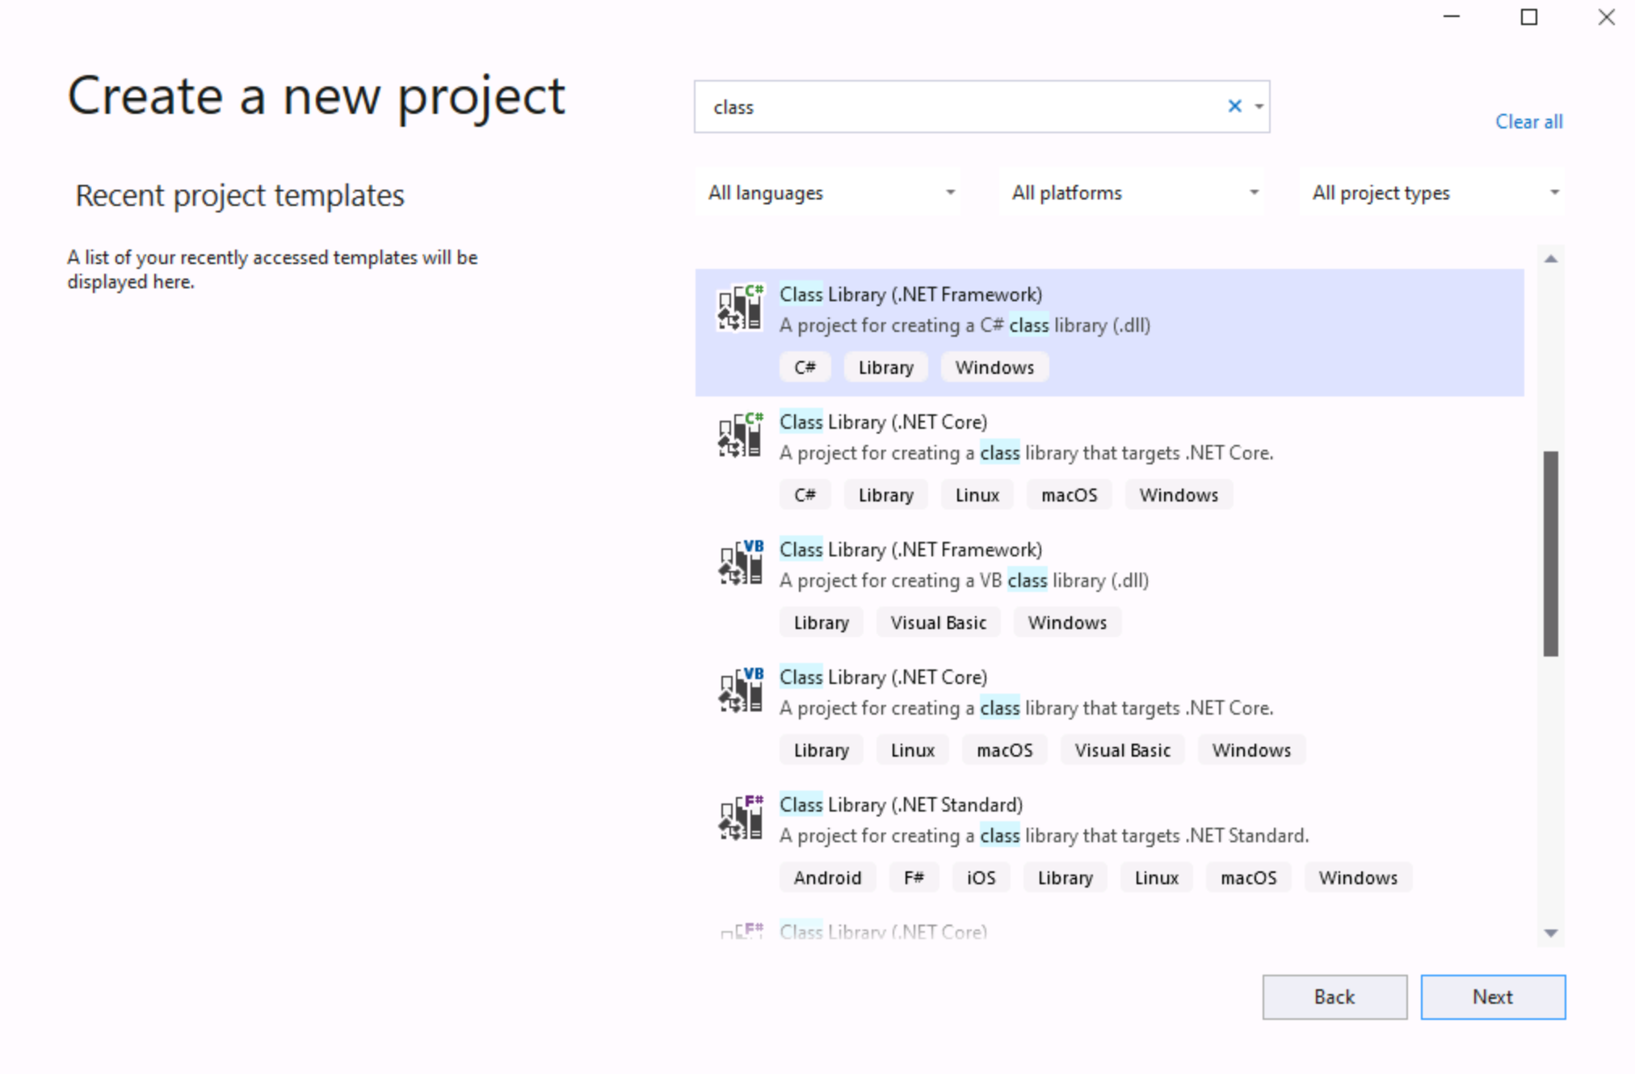This screenshot has width=1635, height=1074.
Task: Click the iOS tag under .NET Standard template
Action: coord(981,878)
